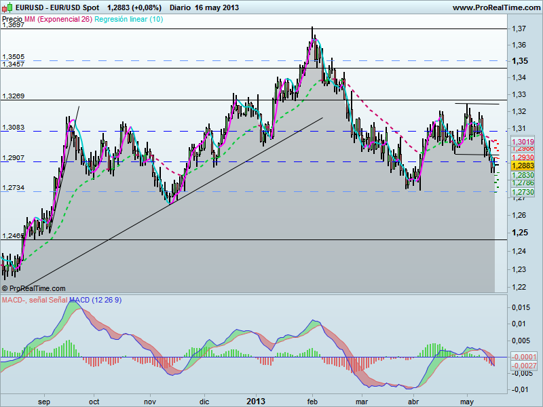Click the 1,34 price axis label

tap(519, 77)
